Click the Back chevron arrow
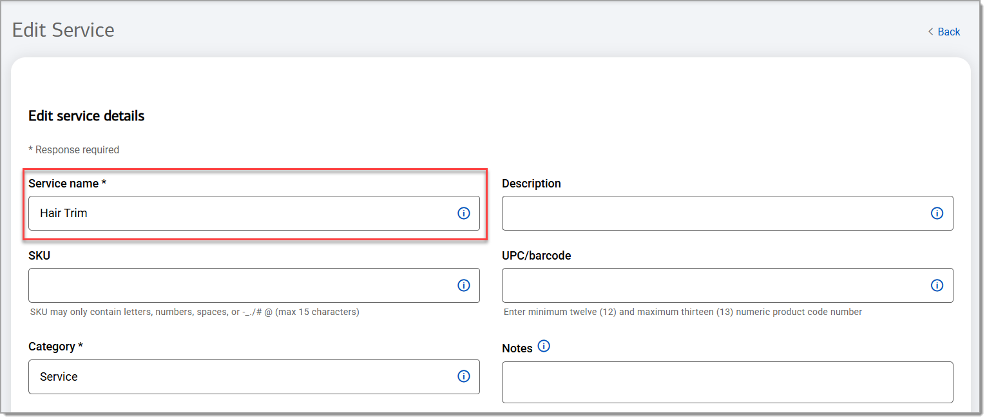This screenshot has height=420, width=987. [930, 32]
